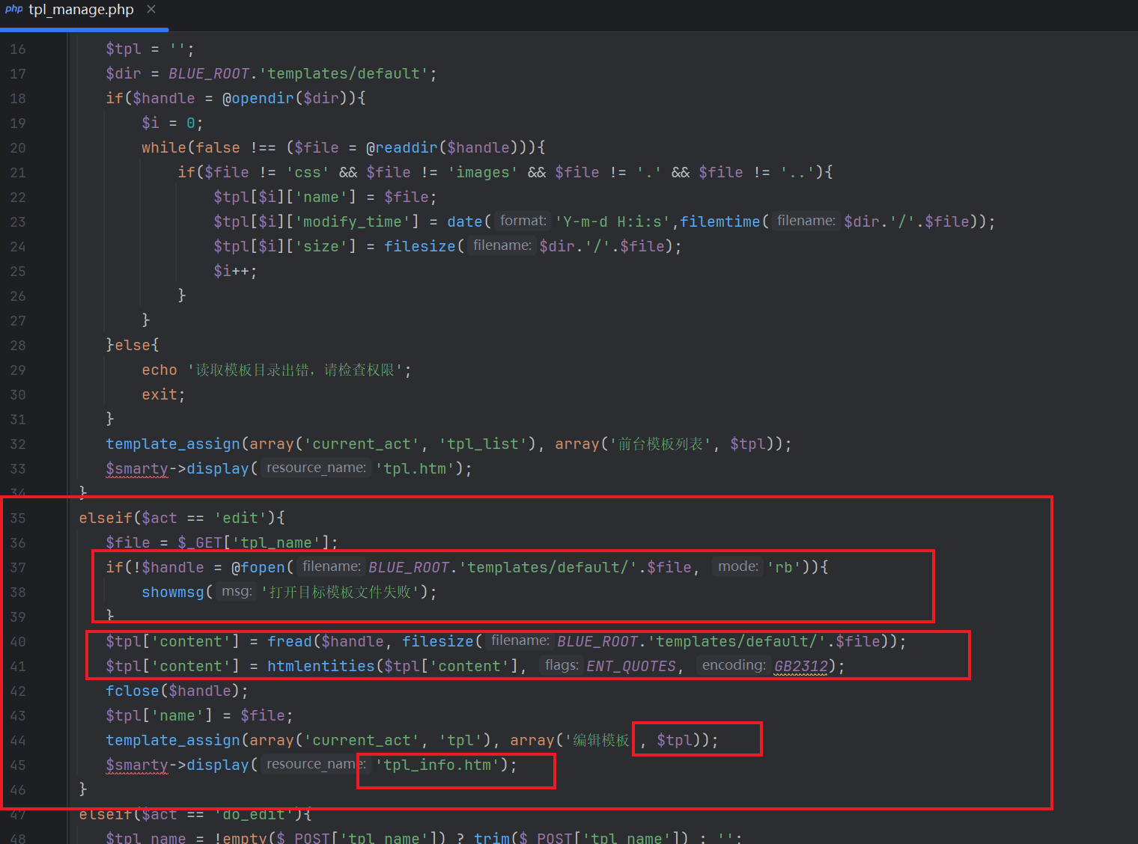Click $smarty variable on line 45
The width and height of the screenshot is (1138, 844).
tap(137, 765)
